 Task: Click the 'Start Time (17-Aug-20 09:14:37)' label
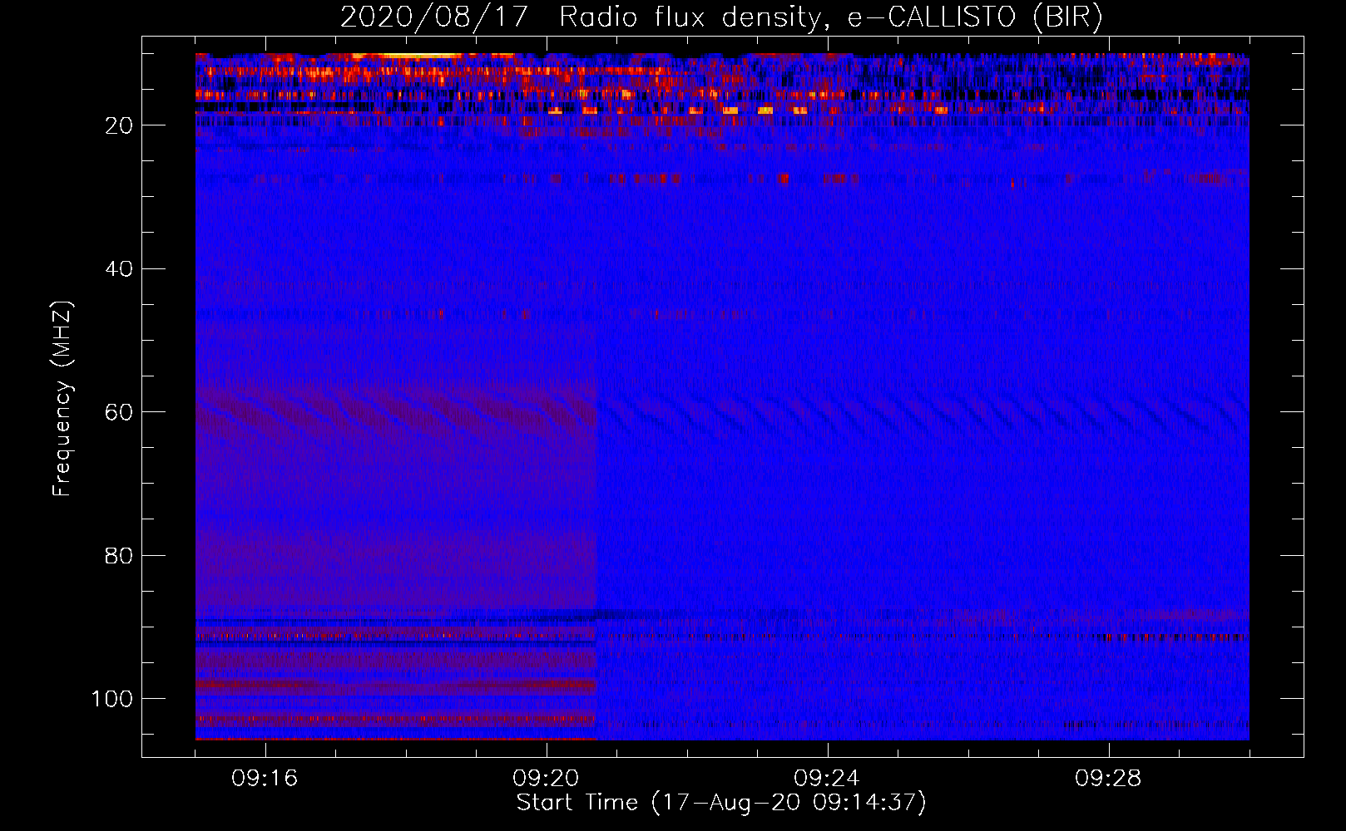pos(721,803)
